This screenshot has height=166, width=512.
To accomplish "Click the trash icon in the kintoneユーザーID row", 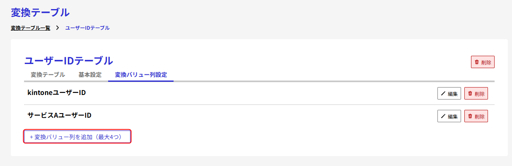I will 470,93.
